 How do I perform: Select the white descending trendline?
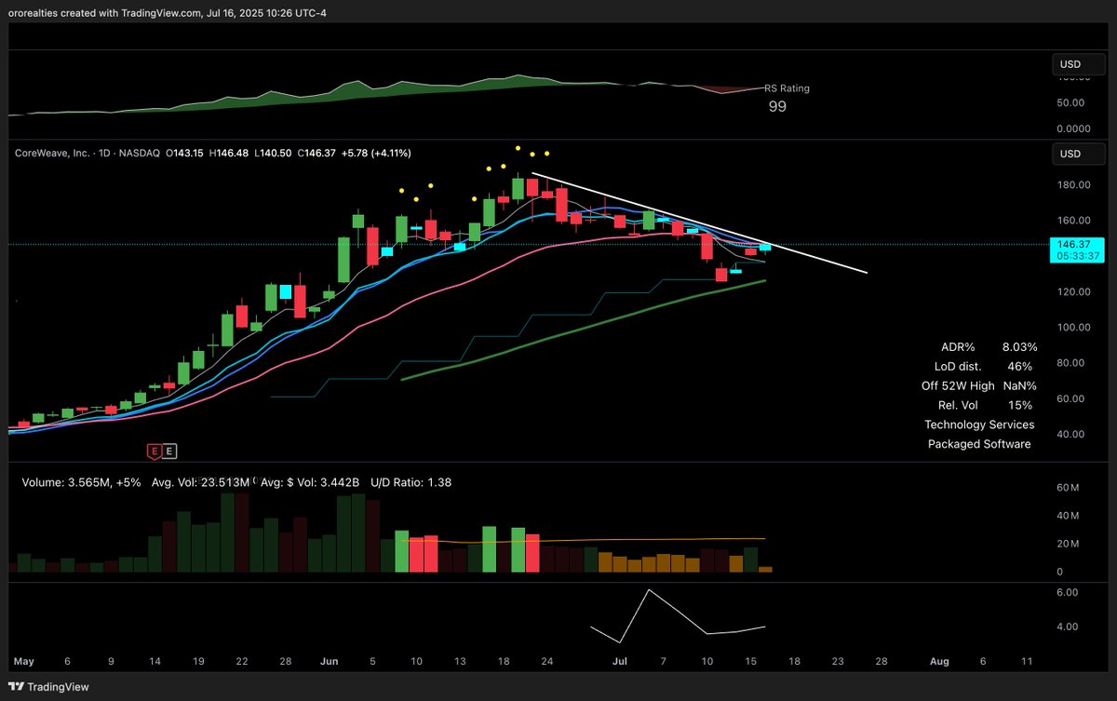698,223
